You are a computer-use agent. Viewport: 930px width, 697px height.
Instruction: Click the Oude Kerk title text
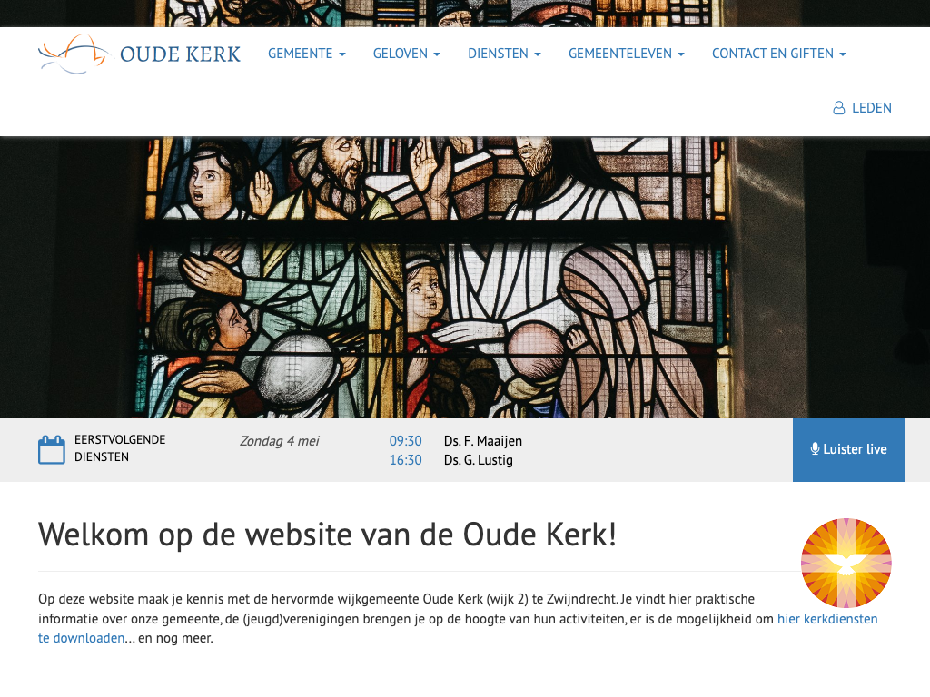pos(181,54)
